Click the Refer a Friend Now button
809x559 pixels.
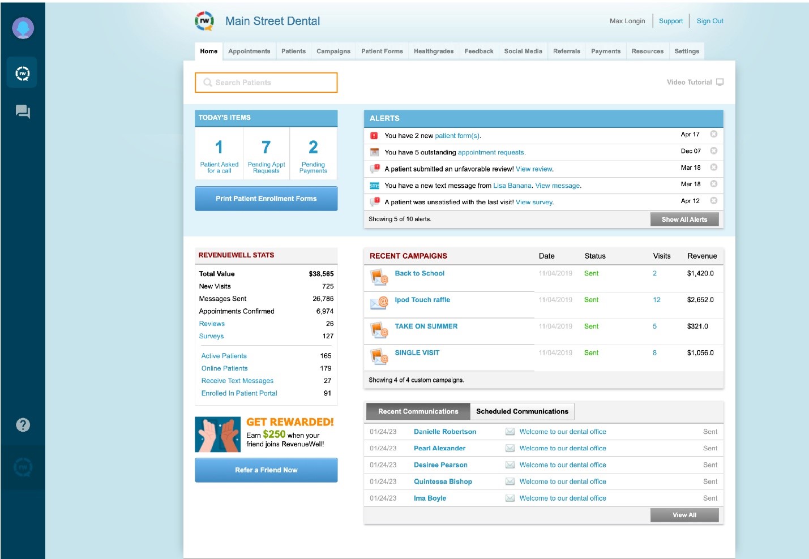(266, 470)
